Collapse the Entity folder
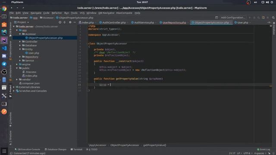The height and width of the screenshot is (155, 276). point(20,49)
